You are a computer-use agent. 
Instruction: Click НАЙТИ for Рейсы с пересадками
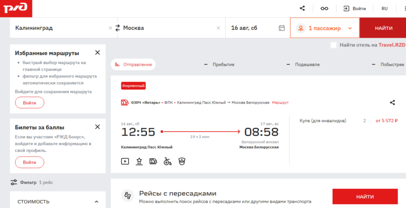tap(365, 197)
